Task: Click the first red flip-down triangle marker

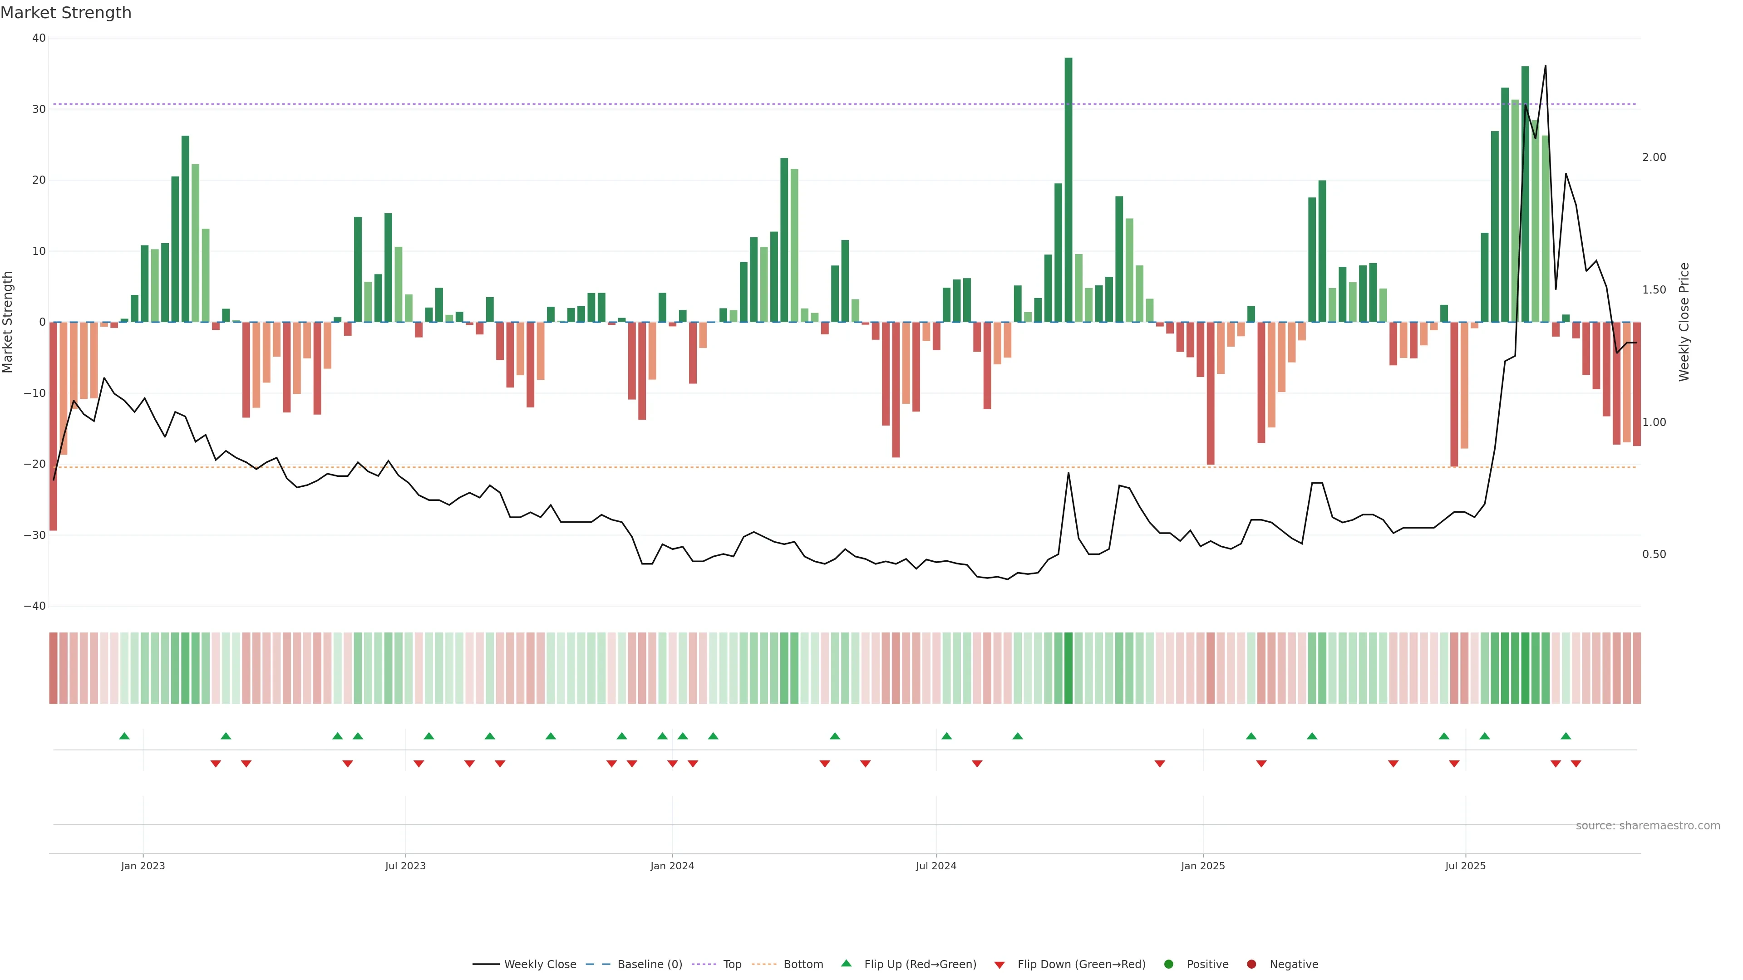Action: 216,764
